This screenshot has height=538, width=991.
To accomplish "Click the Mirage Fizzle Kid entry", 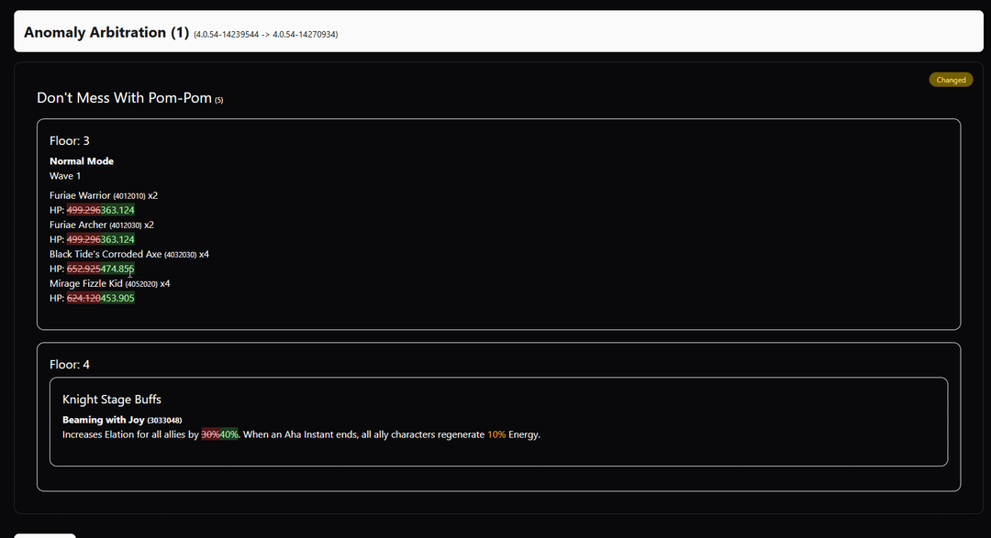I will pyautogui.click(x=86, y=284).
